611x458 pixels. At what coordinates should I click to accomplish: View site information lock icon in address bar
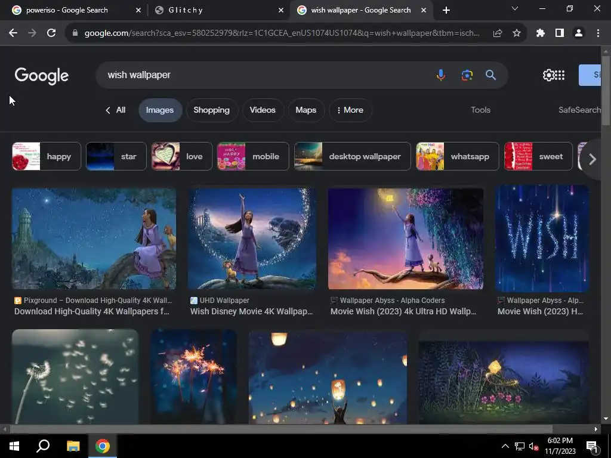pyautogui.click(x=75, y=33)
